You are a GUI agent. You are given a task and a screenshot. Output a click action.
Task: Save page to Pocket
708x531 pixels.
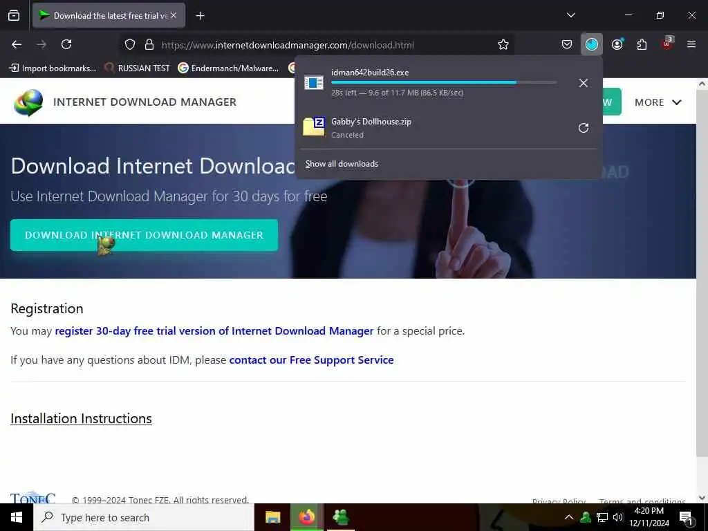(x=567, y=44)
